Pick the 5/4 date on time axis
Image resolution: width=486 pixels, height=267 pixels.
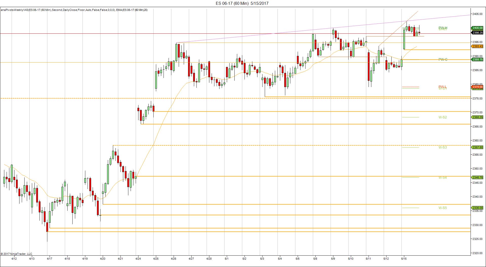[x=280, y=259]
